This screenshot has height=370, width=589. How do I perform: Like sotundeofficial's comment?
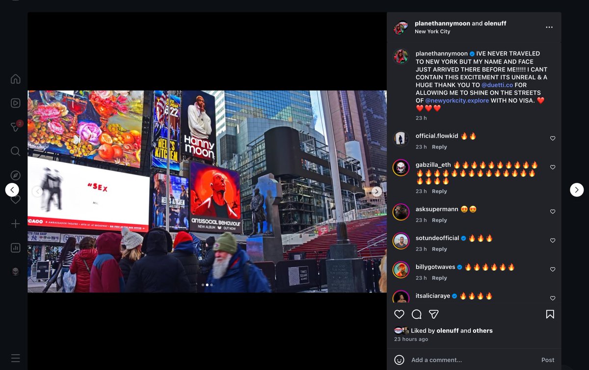tap(553, 240)
